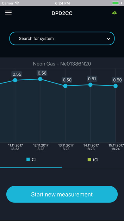Tap the 12.11.2017 18:23 axis label
Image resolution: width=124 pixels, height=221 pixels.
tap(41, 147)
